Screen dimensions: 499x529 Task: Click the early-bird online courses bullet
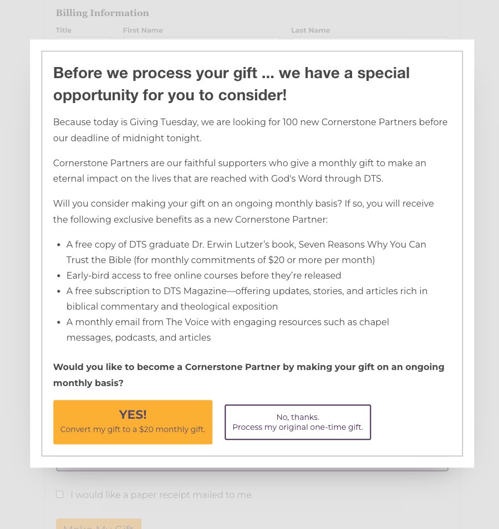(x=203, y=275)
